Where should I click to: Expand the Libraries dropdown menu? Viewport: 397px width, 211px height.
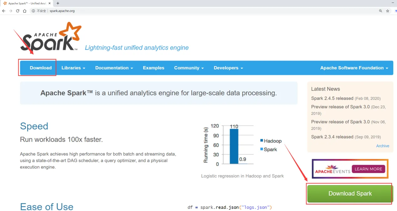73,68
